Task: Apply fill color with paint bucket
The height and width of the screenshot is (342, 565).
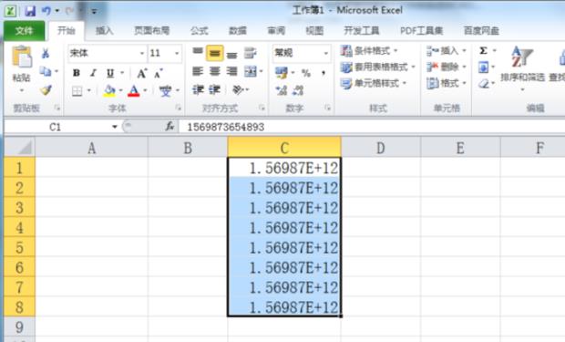Action: (x=109, y=90)
